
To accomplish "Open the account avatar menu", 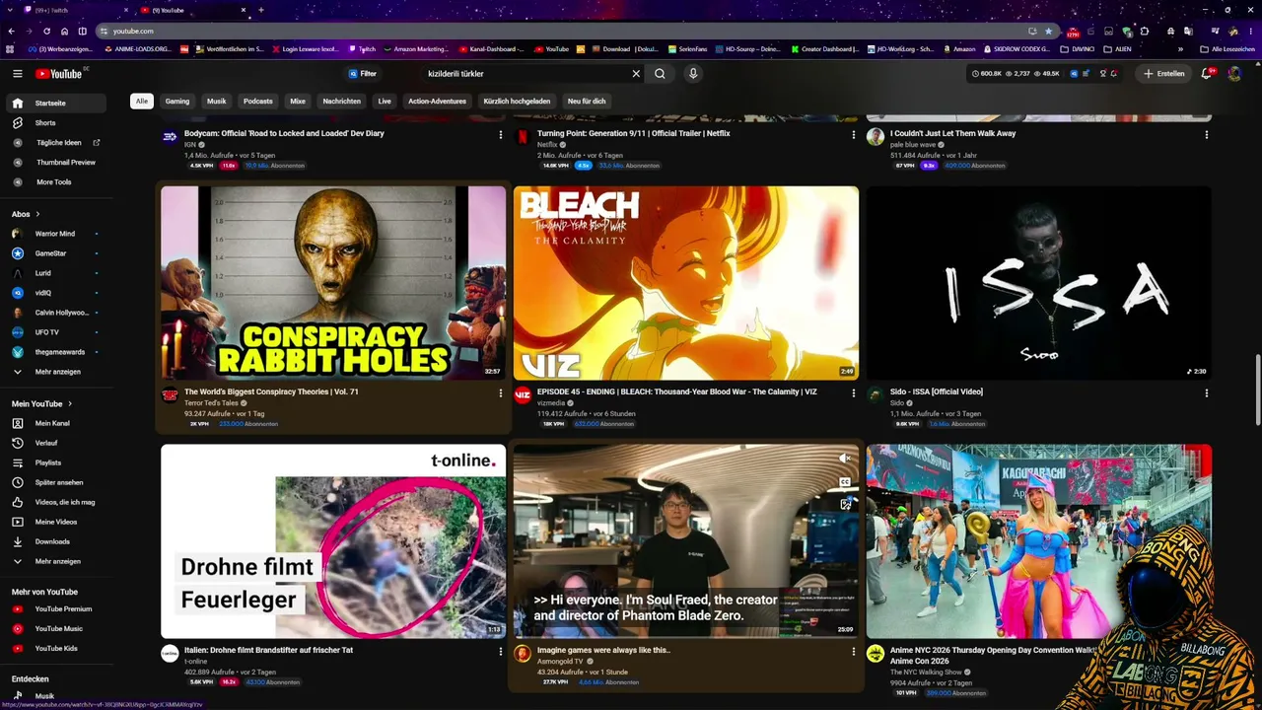I will pos(1234,74).
